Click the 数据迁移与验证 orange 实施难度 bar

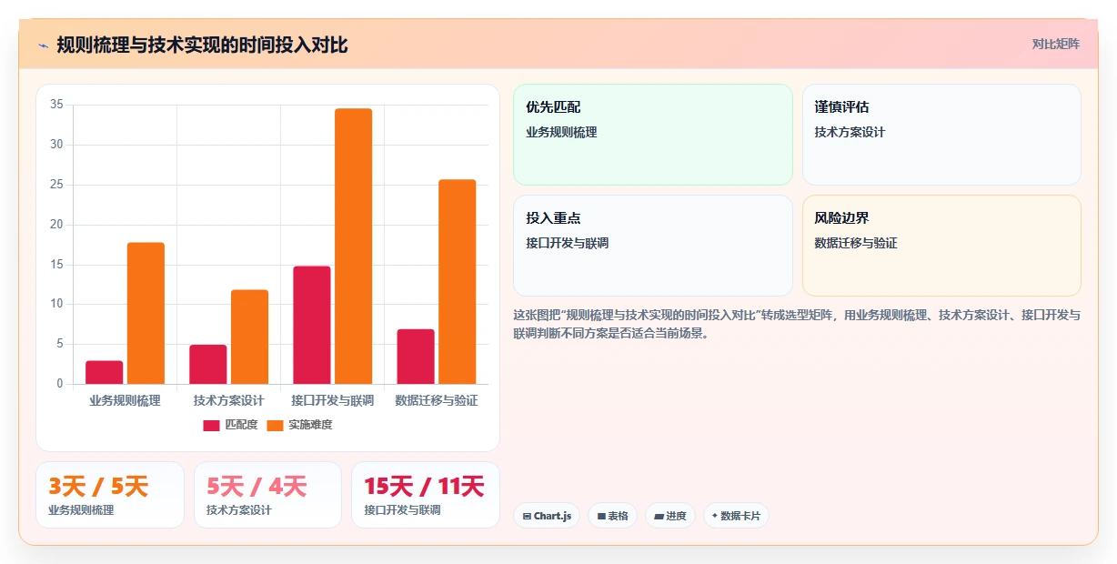[457, 281]
